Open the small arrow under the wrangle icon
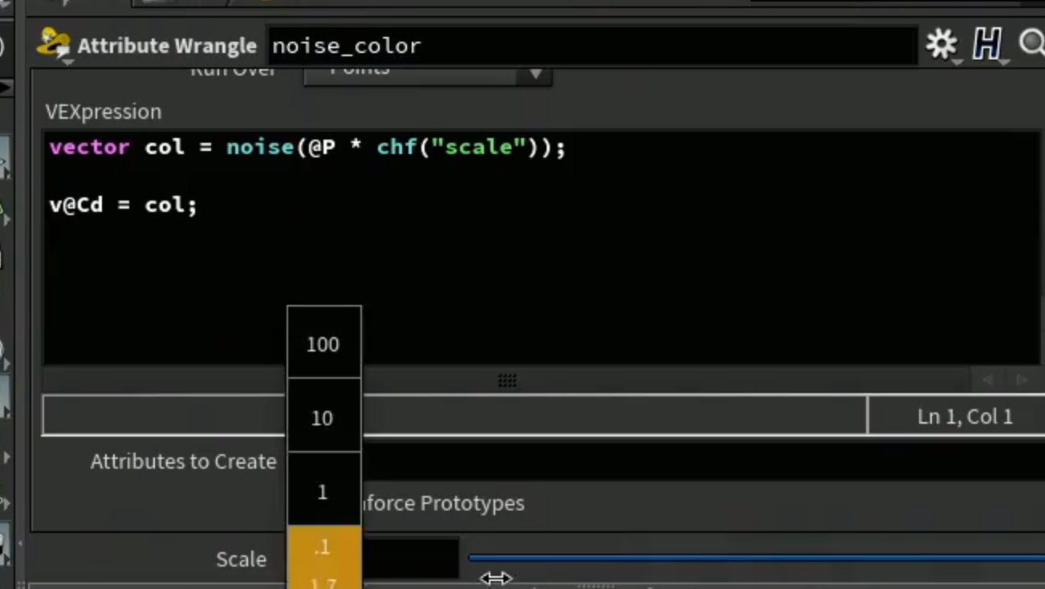Image resolution: width=1045 pixels, height=589 pixels. (67, 62)
